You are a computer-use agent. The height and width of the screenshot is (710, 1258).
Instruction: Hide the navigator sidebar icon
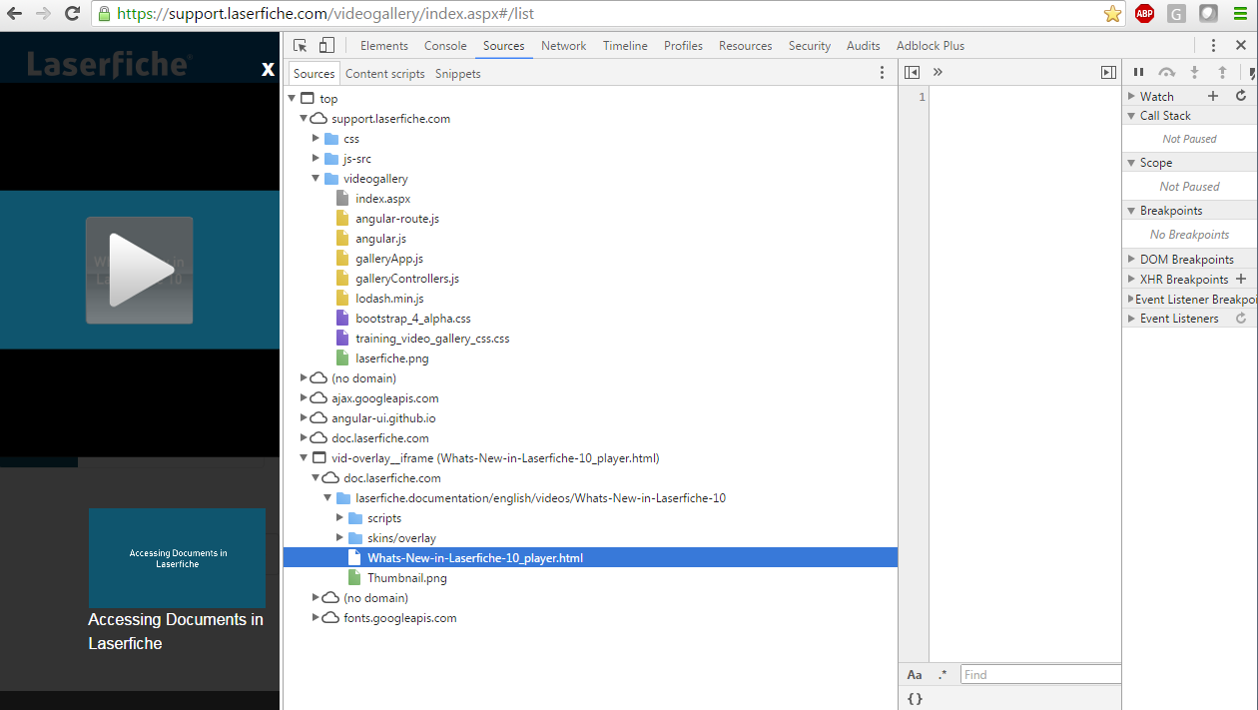[912, 72]
